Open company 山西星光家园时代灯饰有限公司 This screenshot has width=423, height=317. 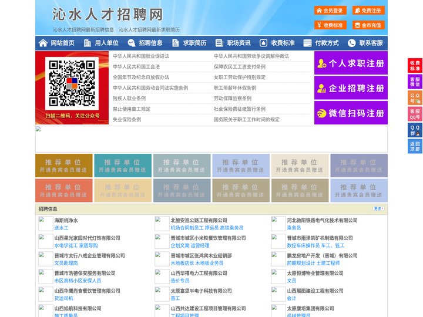(87, 238)
